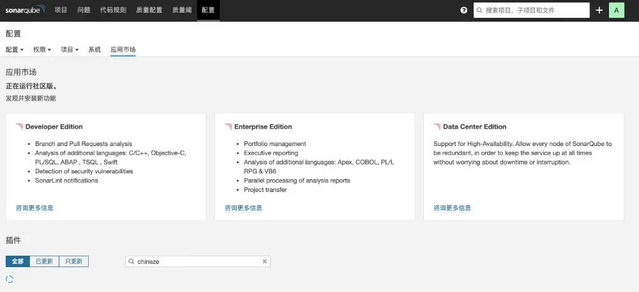Click the 应用市场 section heading
The image size is (639, 292).
[21, 73]
